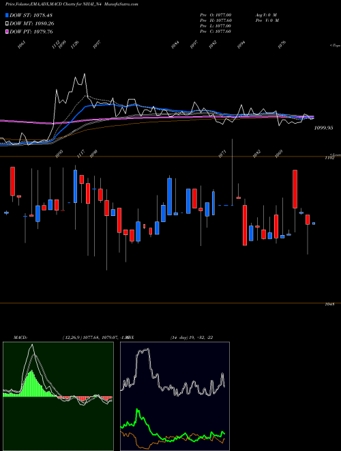Click the 'Pre V: 0 M' volume text
The width and height of the screenshot is (341, 451).
pyautogui.click(x=268, y=20)
